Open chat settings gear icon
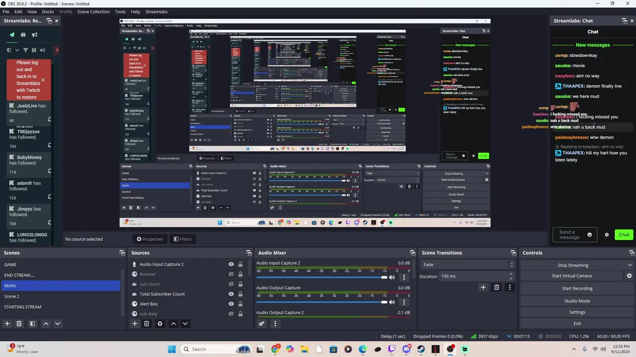The width and height of the screenshot is (636, 357). [x=607, y=235]
